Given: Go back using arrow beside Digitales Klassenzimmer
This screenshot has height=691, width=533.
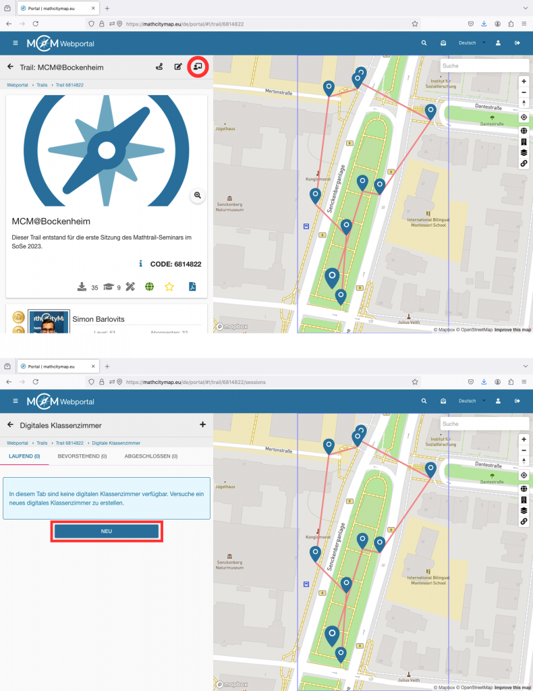Looking at the screenshot, I should coord(10,424).
